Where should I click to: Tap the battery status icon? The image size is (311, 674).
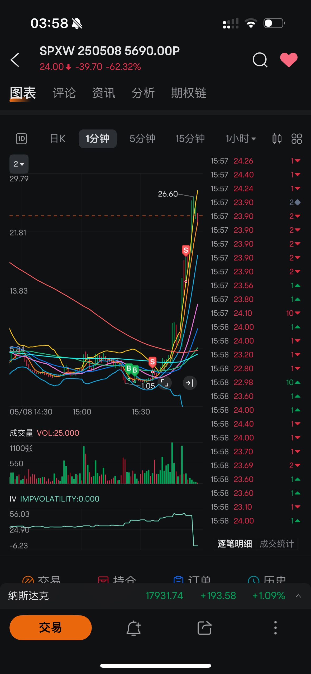pos(274,23)
